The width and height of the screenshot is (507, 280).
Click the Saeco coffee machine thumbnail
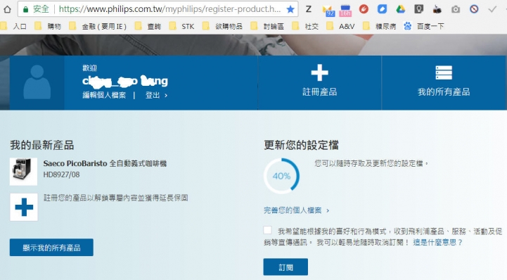23,172
